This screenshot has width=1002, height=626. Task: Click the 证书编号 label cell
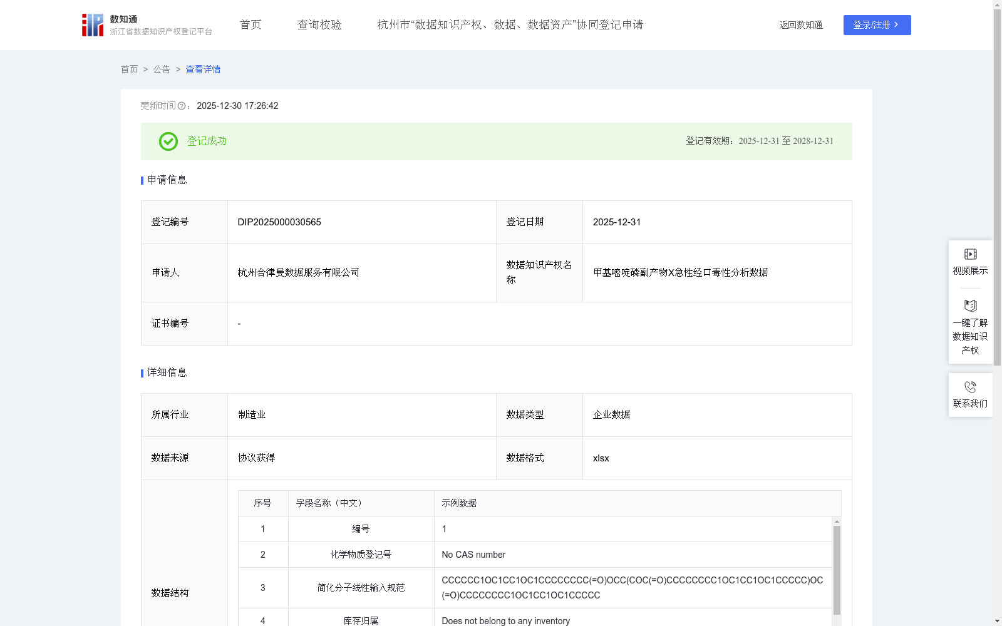click(x=185, y=324)
